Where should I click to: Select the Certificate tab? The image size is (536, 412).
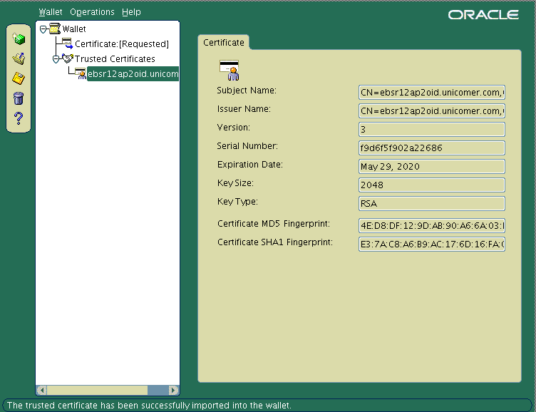coord(224,42)
